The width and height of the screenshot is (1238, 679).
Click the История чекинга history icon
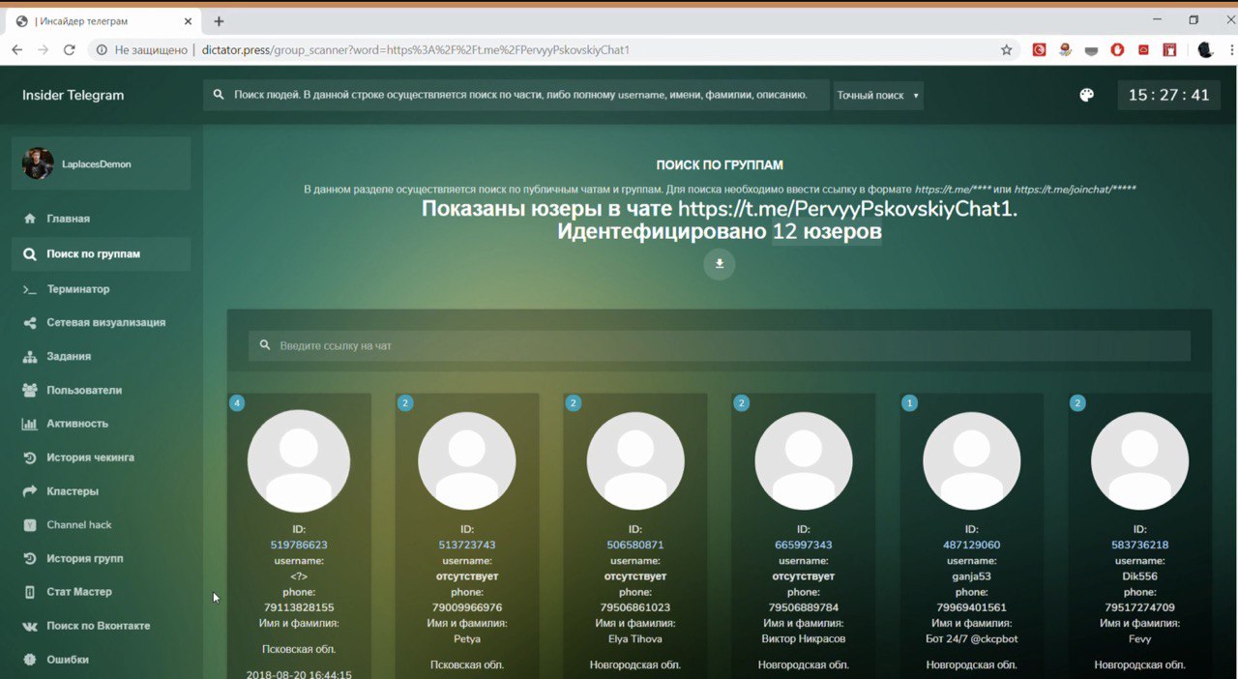pos(29,458)
